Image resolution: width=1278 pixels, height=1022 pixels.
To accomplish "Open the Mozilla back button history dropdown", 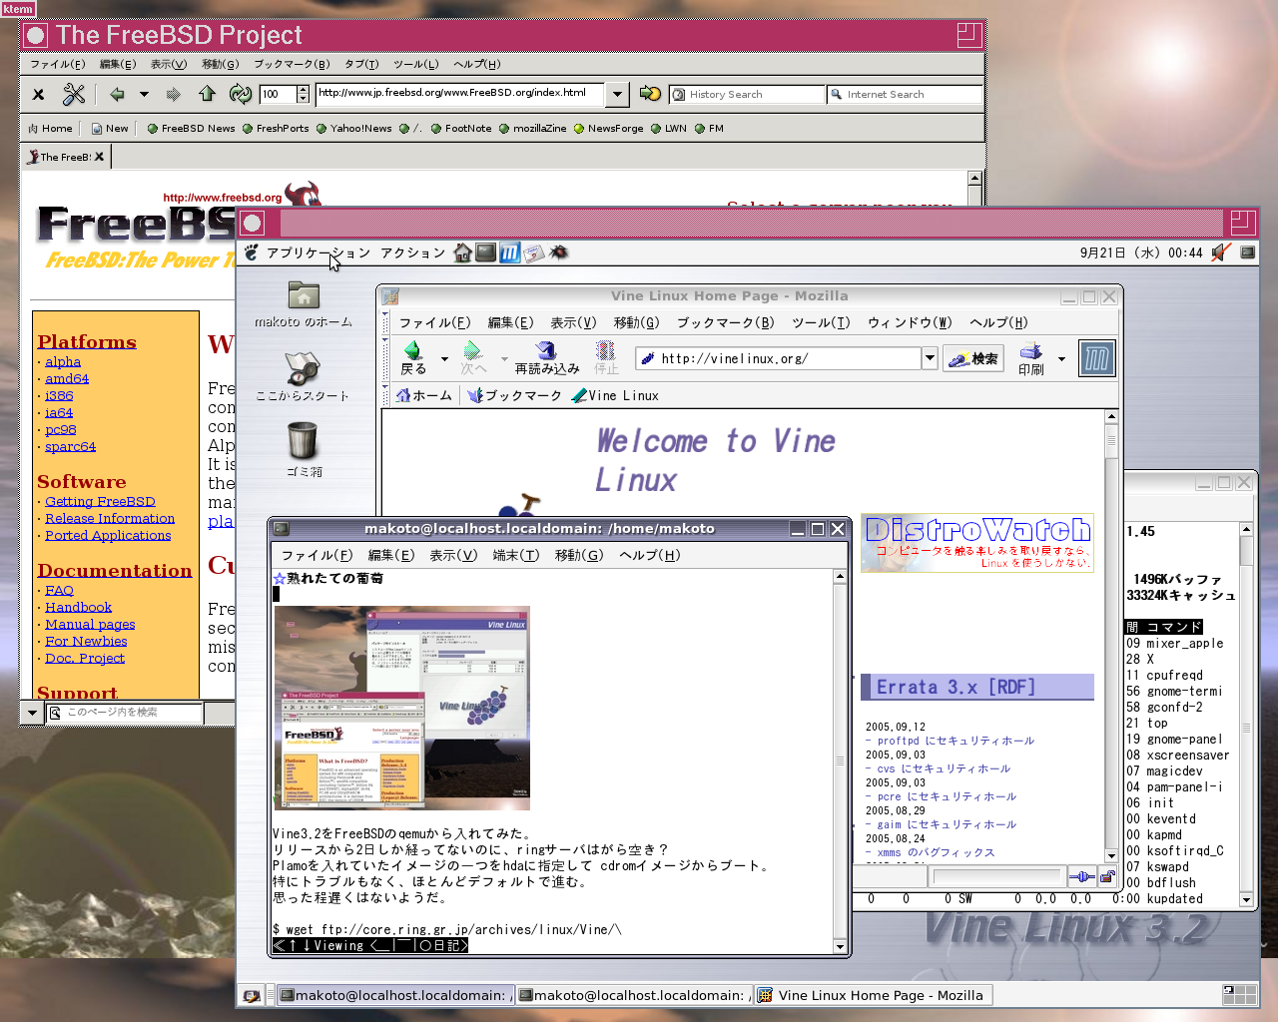I will point(444,358).
